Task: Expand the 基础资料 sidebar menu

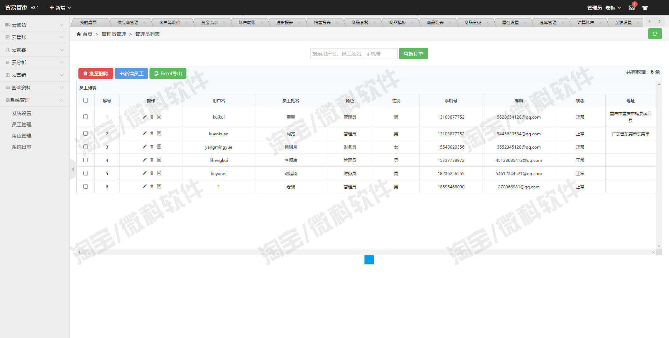Action: point(34,88)
